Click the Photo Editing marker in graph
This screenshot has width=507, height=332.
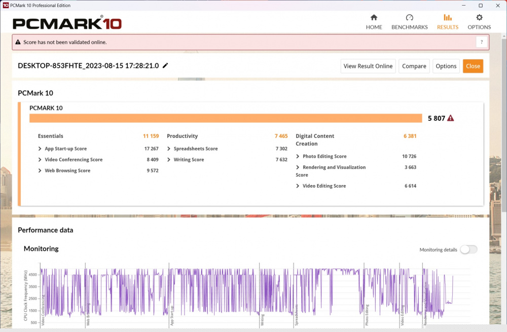point(367,315)
